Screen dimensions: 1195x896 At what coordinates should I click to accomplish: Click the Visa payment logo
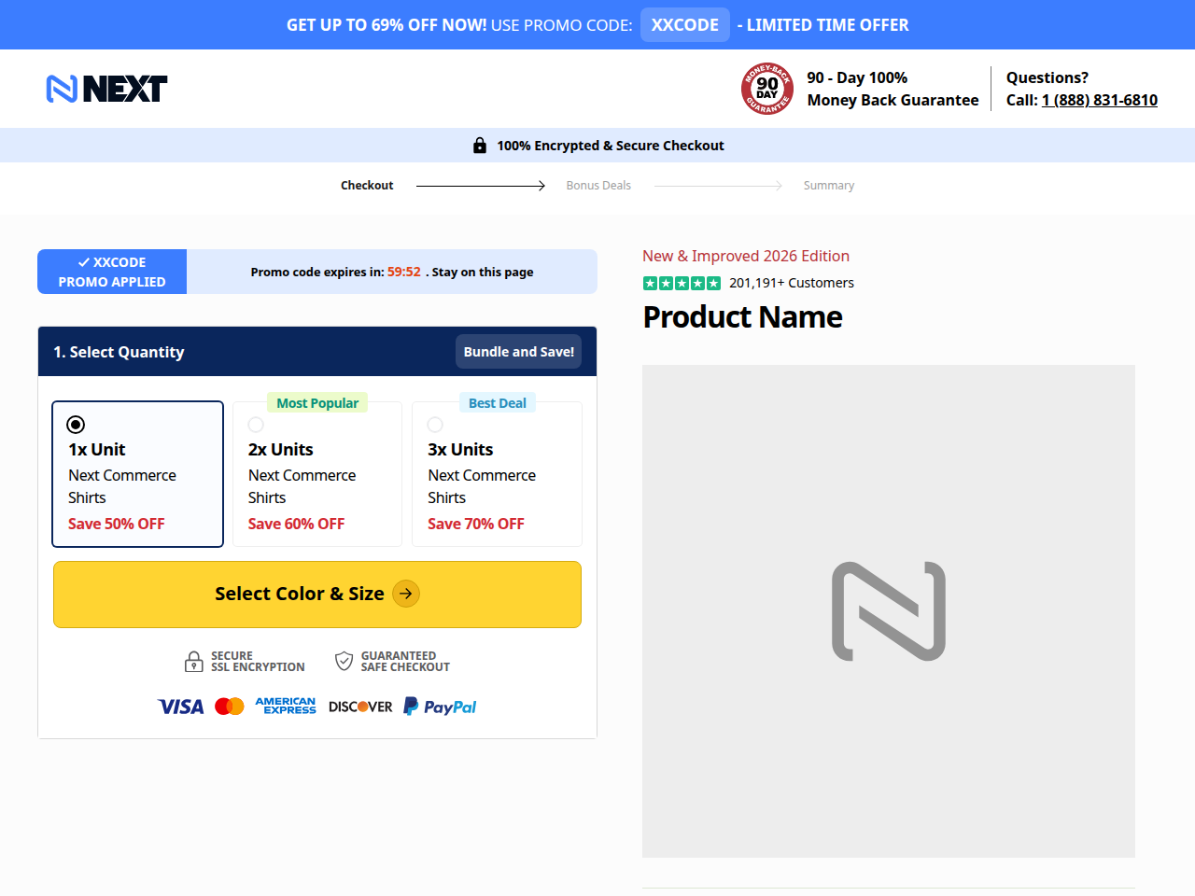point(180,707)
